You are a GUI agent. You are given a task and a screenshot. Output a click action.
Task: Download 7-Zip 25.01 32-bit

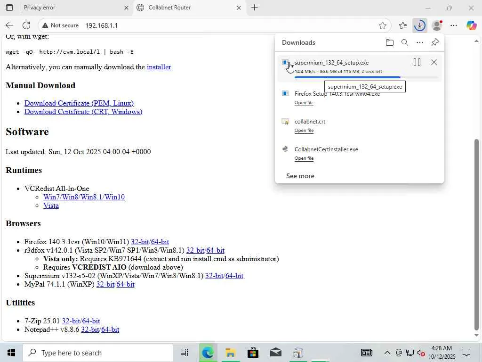(71, 321)
